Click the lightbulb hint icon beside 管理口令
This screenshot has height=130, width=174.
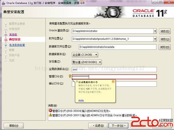tap(70, 76)
